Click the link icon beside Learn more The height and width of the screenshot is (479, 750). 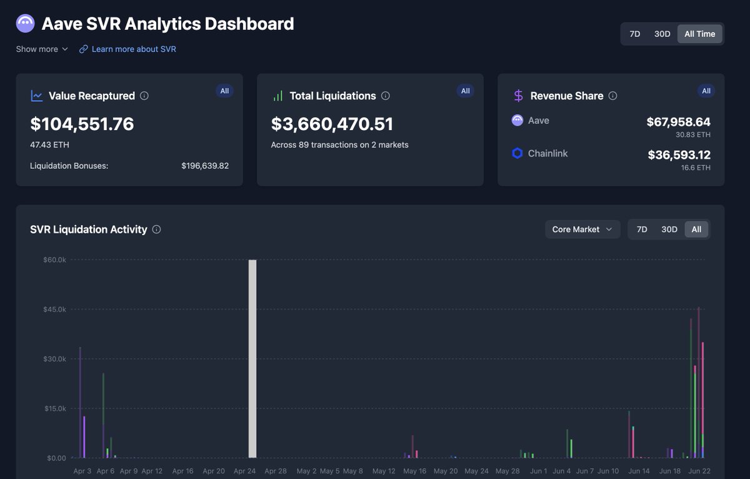click(84, 49)
